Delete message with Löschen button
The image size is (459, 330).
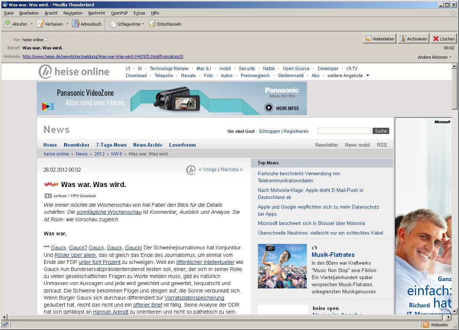(443, 39)
